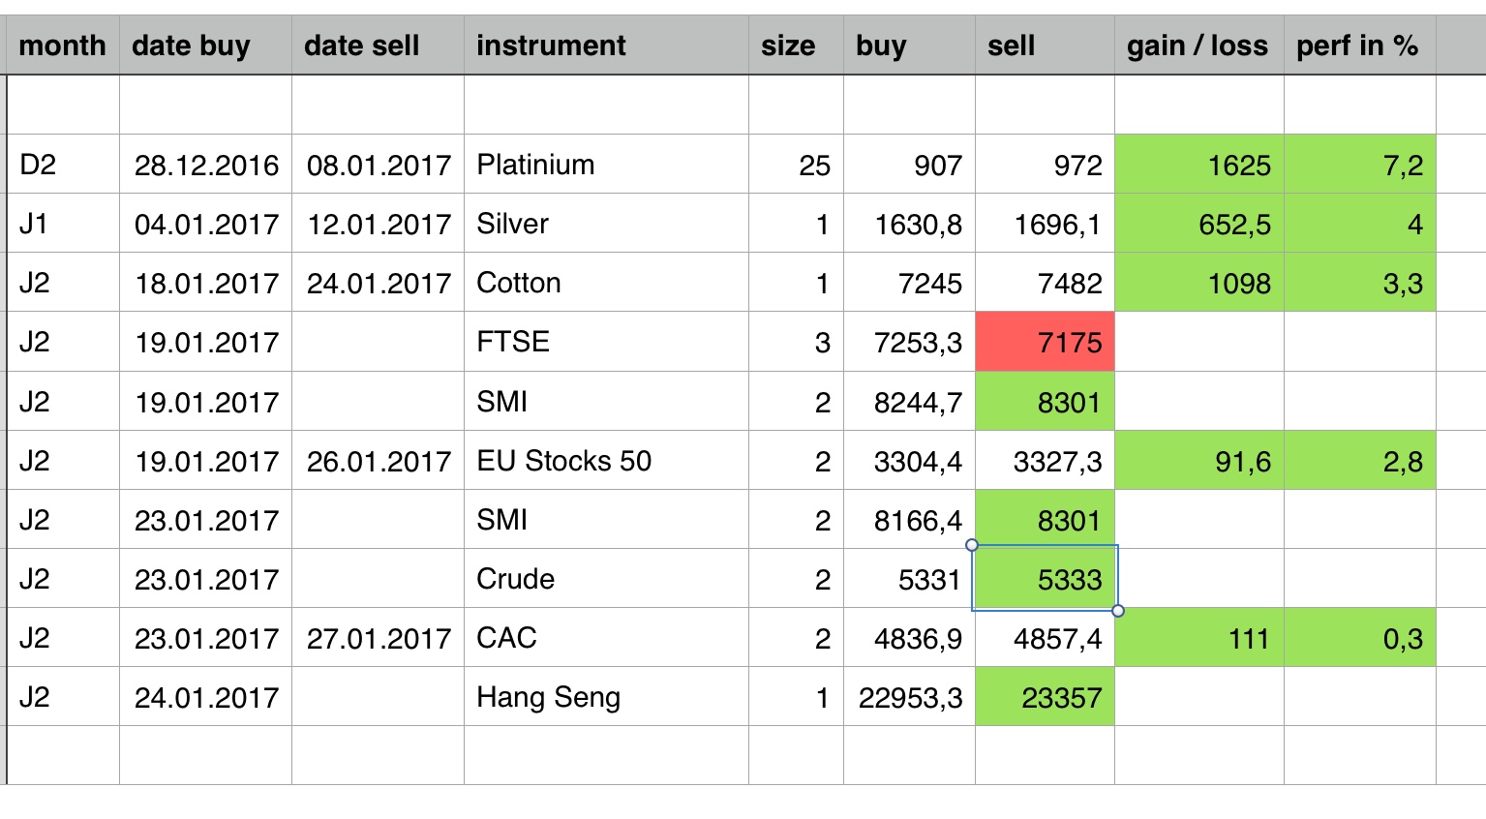
Task: Select the green gain cell 1625
Action: click(x=1199, y=165)
